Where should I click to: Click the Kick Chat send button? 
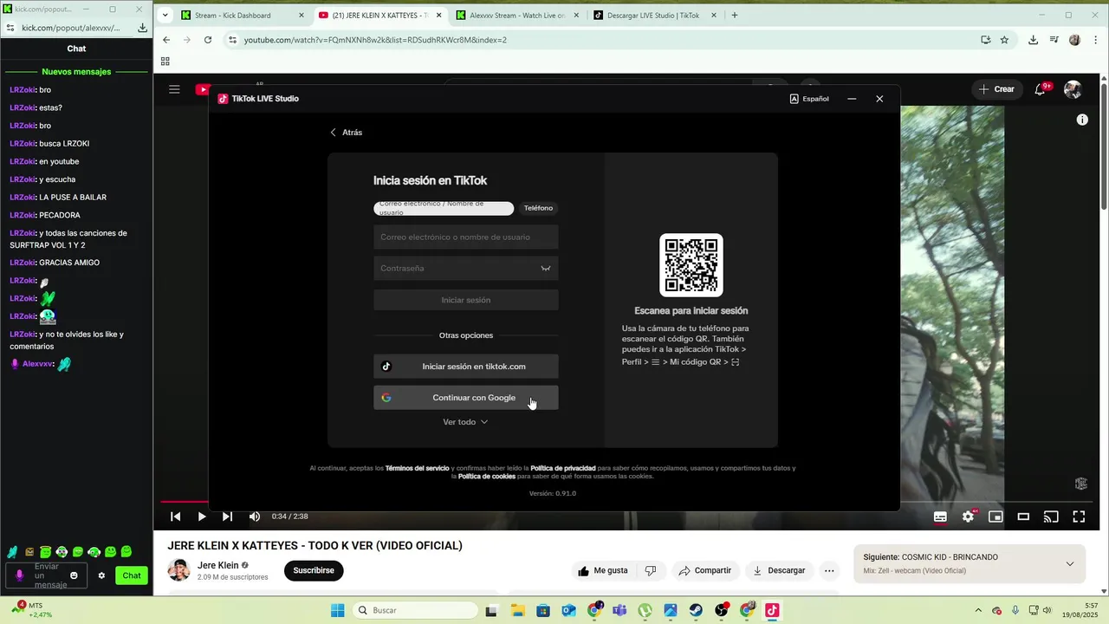click(132, 575)
